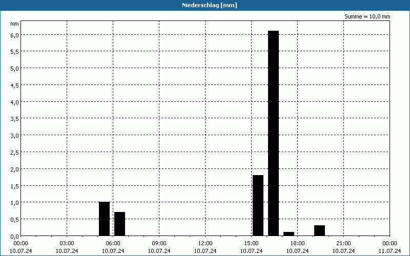Click the 1,5 y-axis label
This screenshot has width=410, height=256.
(15, 186)
